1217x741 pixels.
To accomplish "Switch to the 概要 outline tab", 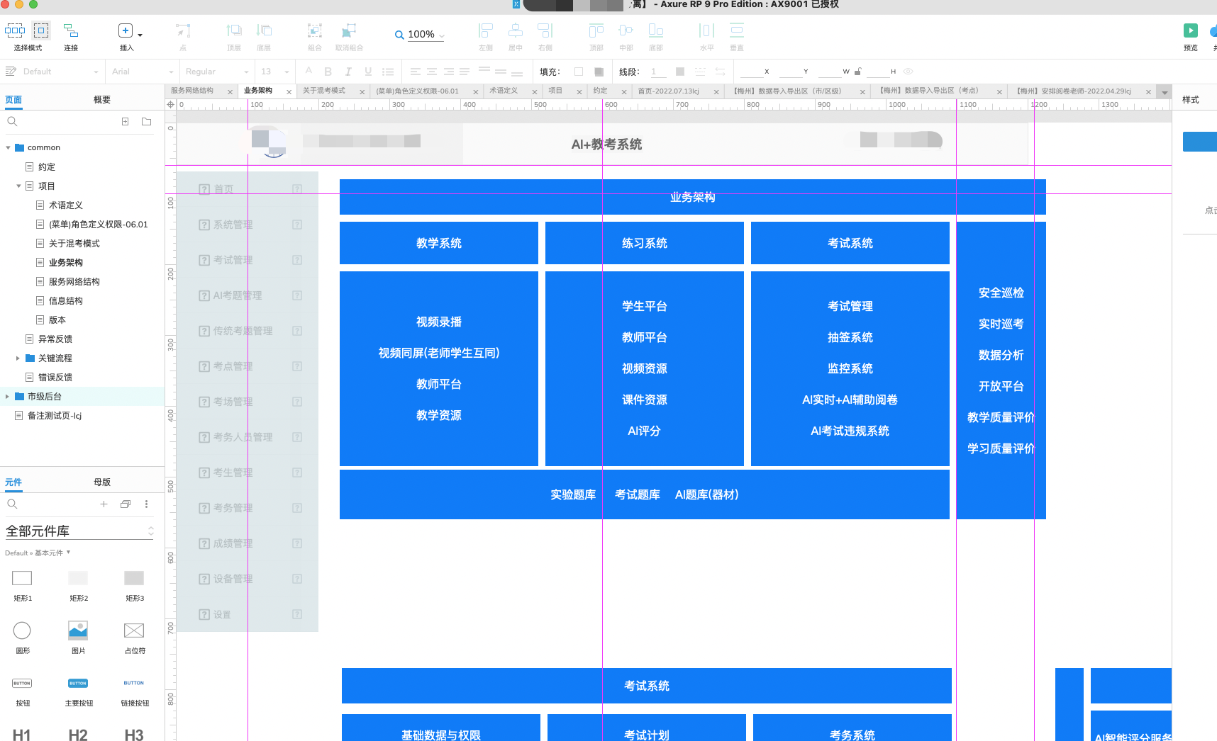I will click(x=102, y=100).
